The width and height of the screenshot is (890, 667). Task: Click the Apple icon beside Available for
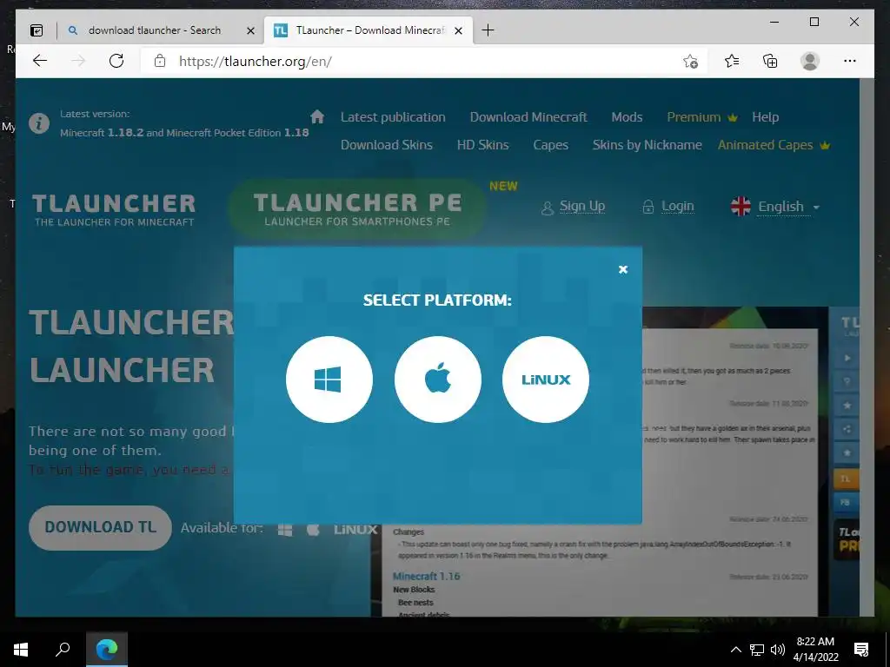click(313, 529)
